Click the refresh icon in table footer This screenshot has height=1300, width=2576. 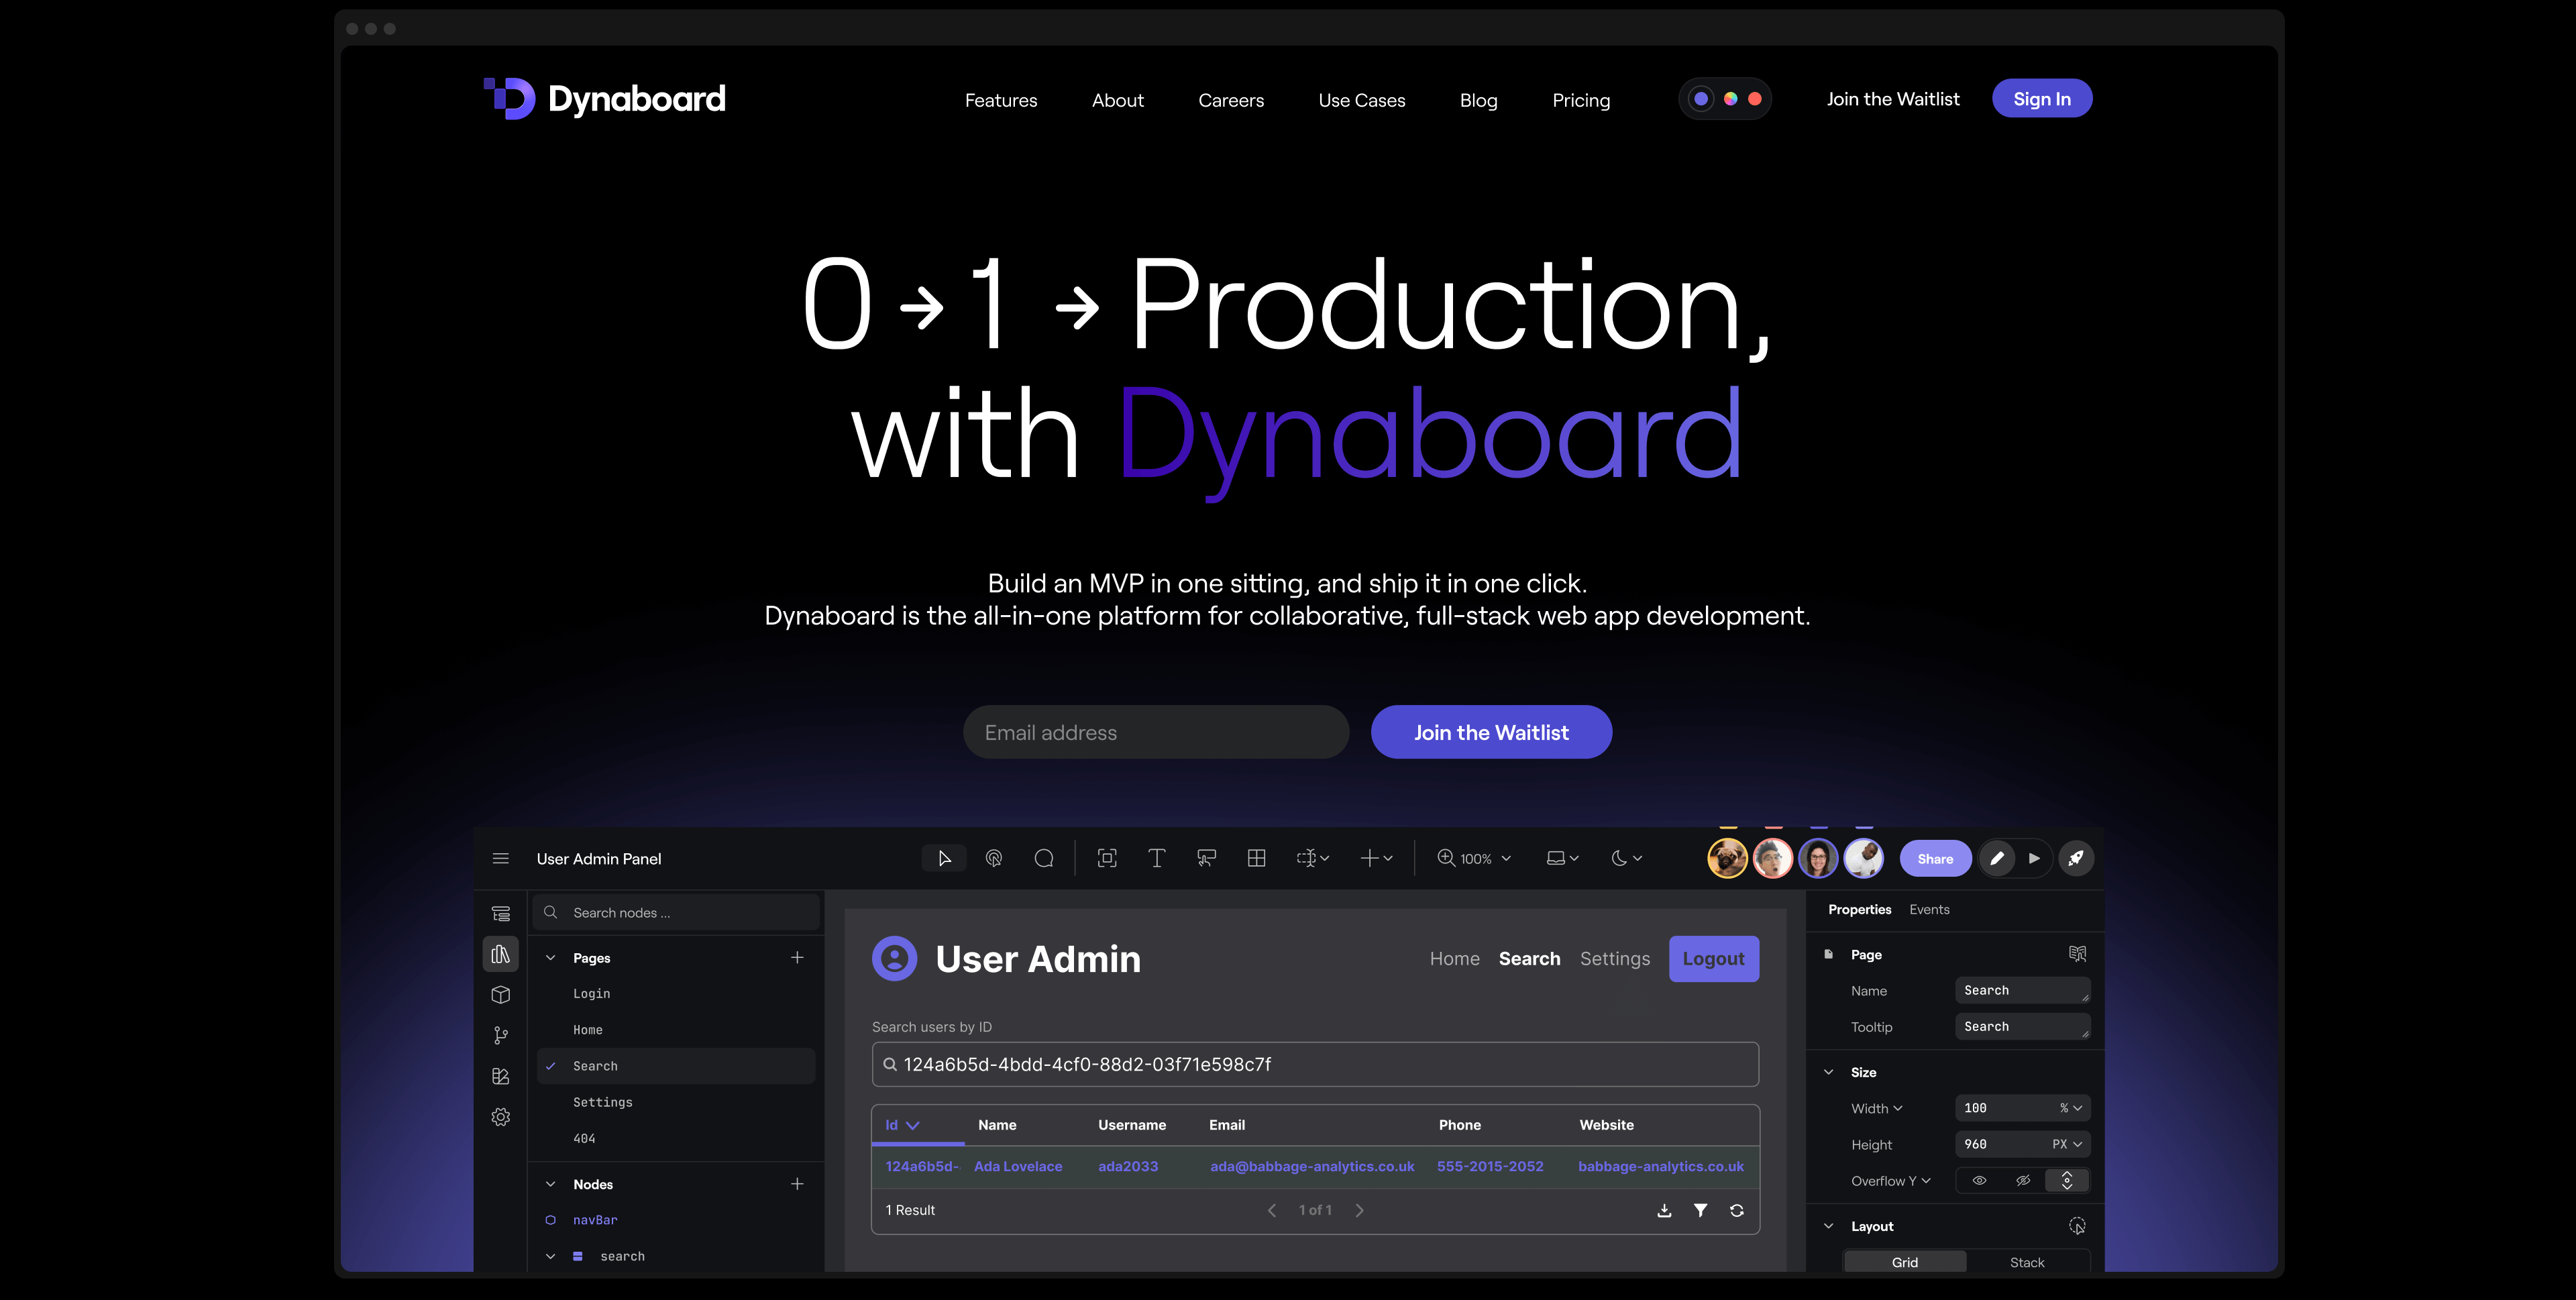pos(1737,1210)
